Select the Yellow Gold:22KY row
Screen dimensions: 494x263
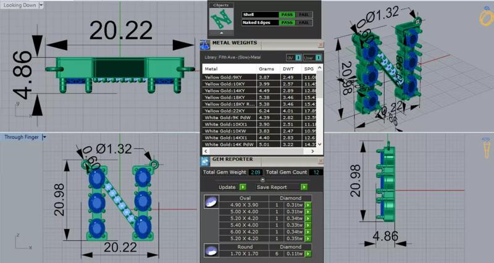click(x=259, y=111)
